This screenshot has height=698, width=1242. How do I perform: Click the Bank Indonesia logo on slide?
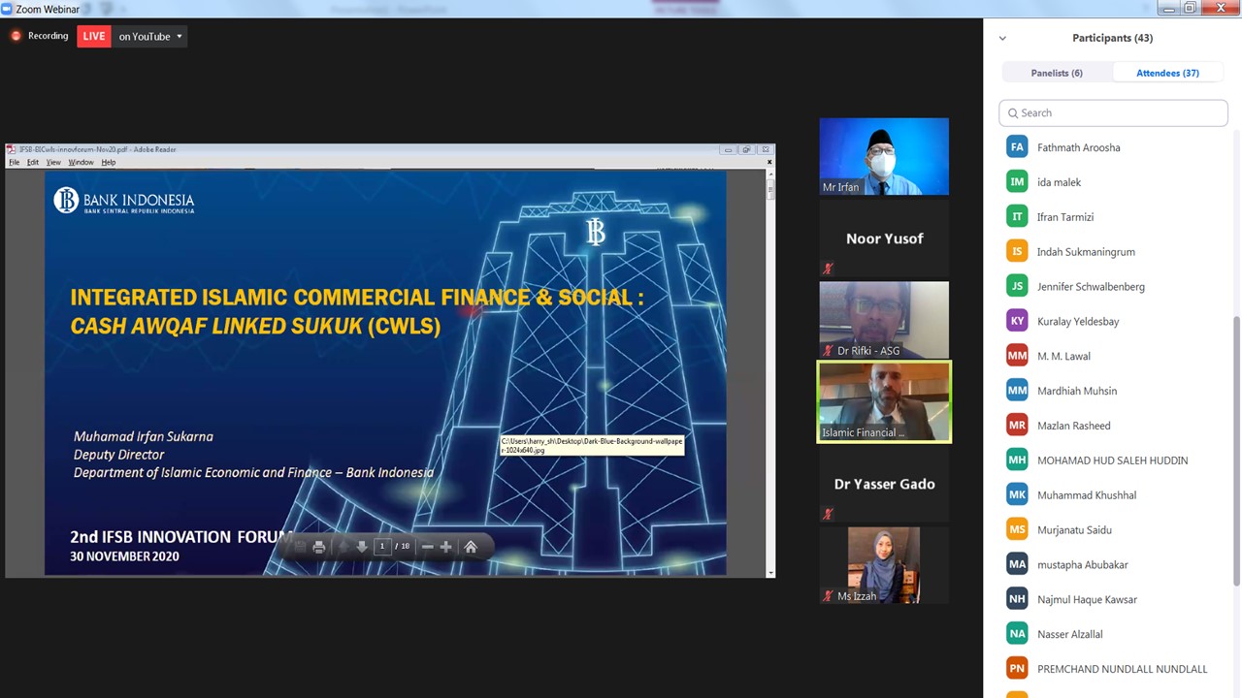[x=123, y=201]
